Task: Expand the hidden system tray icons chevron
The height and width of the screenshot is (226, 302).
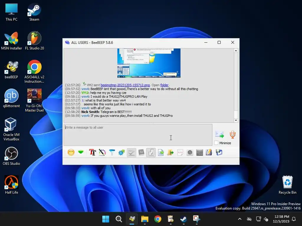Action: (240, 219)
